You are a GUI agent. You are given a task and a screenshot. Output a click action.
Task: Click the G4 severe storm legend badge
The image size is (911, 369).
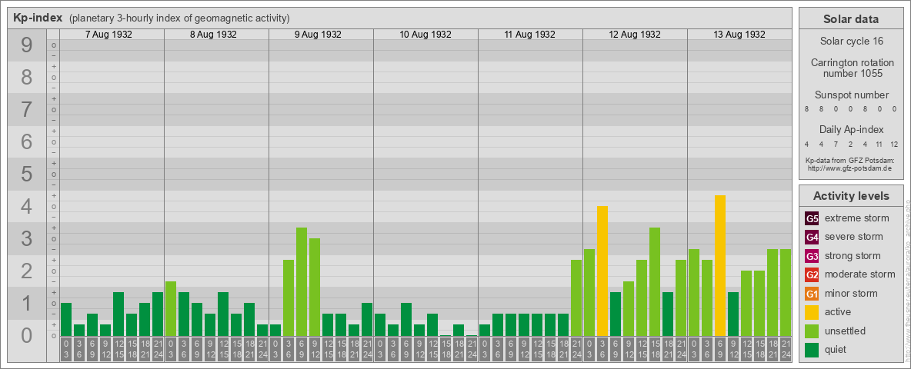click(x=812, y=238)
